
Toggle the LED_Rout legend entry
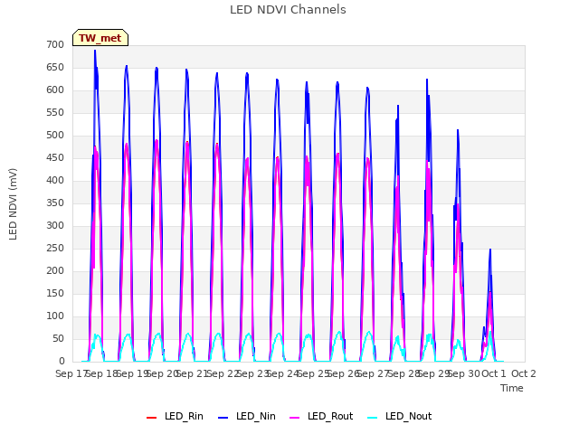321,416
